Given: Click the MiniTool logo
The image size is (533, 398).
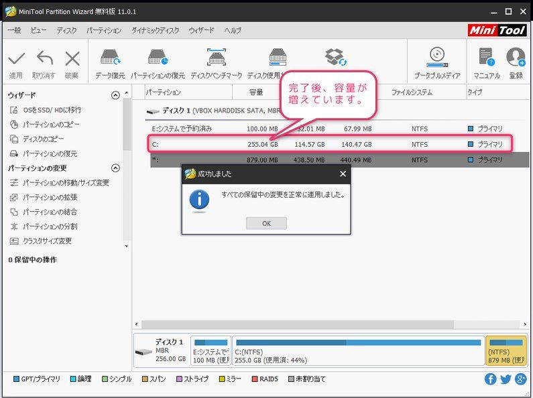Looking at the screenshot, I should (x=497, y=30).
